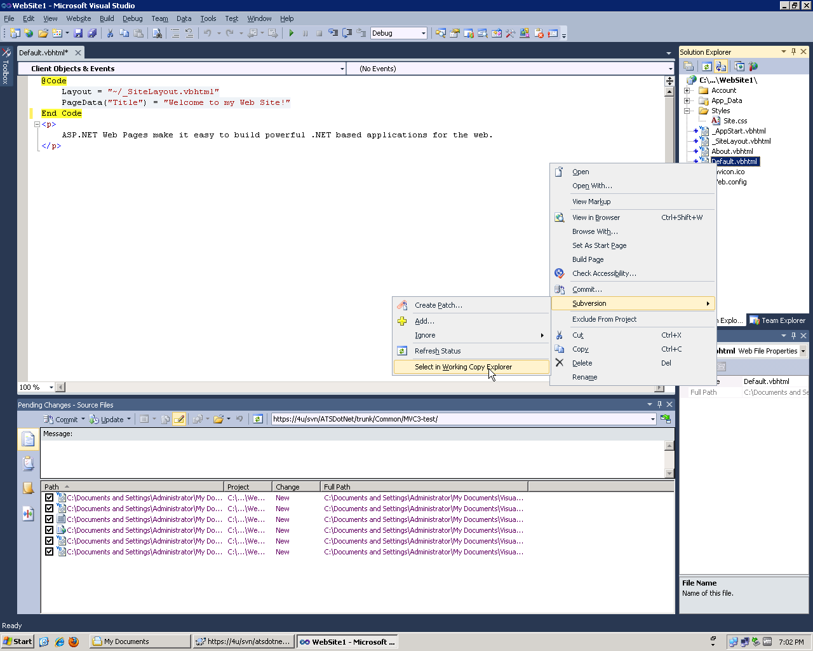Click the third sidebar icon in Pending Changes
The width and height of the screenshot is (813, 651).
pos(28,488)
